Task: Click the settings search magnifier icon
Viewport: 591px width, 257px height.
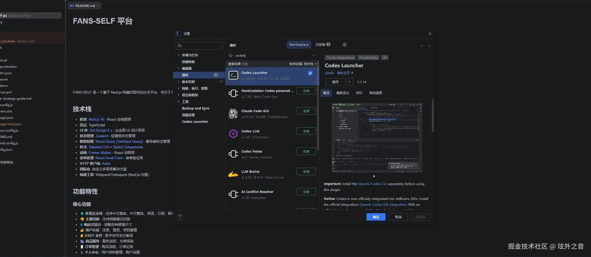Action: (x=180, y=46)
